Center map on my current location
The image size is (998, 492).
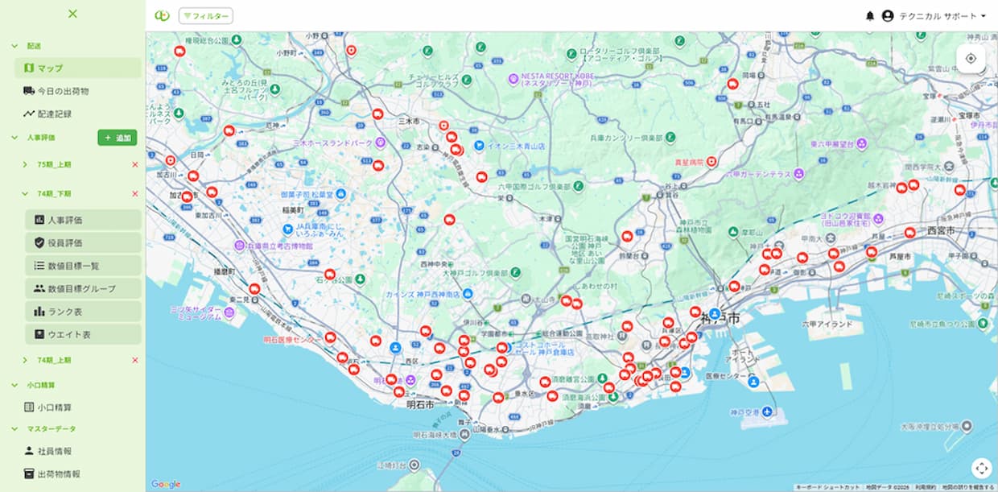tap(971, 59)
